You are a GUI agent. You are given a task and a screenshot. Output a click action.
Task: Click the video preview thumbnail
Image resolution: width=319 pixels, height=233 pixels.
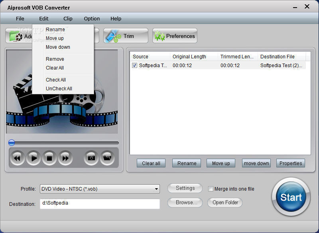coord(62,92)
